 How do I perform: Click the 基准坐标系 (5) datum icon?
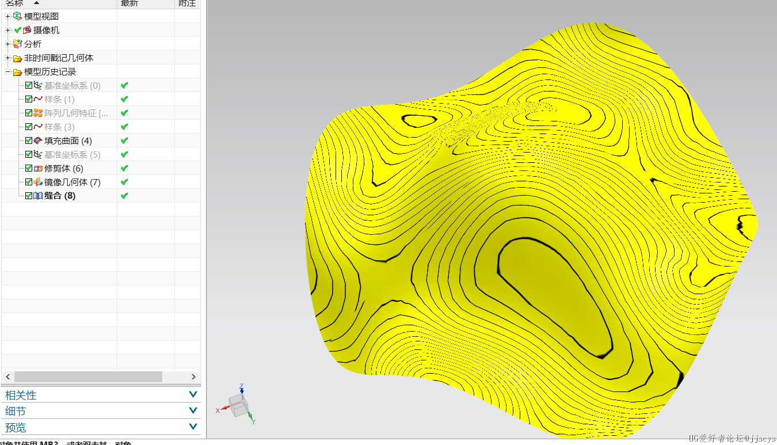tap(38, 154)
